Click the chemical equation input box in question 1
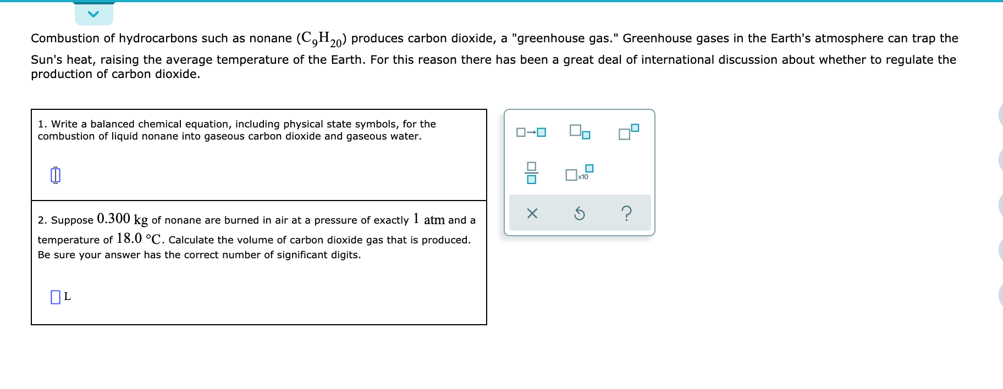Viewport: 1003px width, 389px height. [54, 175]
